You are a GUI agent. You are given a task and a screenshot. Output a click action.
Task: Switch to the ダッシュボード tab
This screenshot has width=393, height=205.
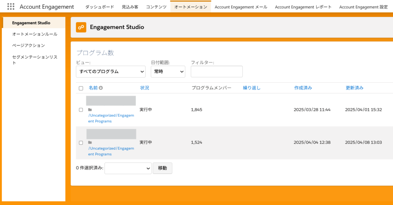[99, 7]
